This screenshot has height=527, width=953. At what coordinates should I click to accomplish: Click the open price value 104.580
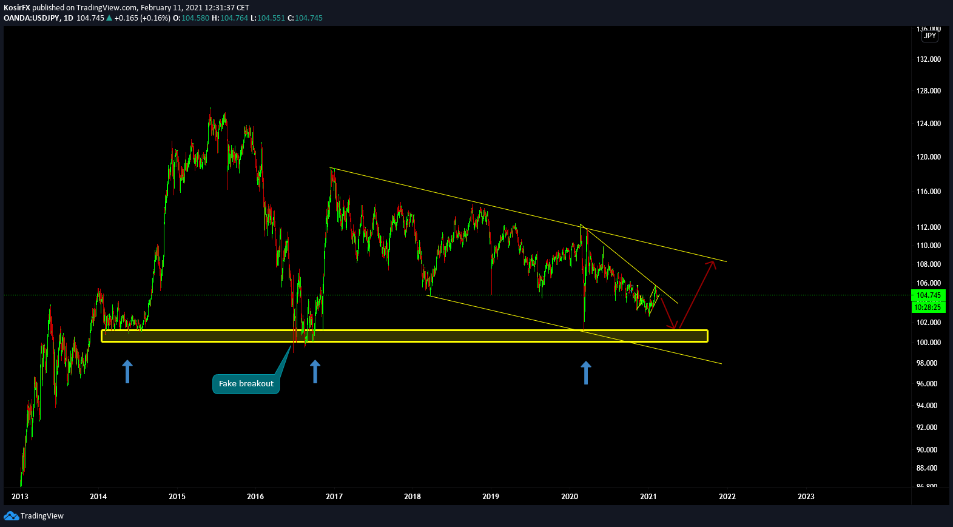[195, 18]
